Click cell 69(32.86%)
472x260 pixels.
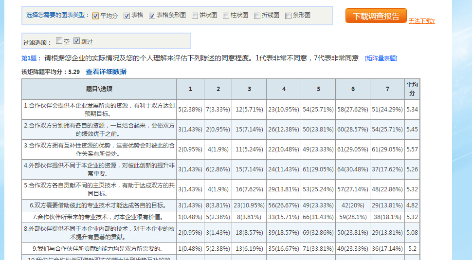point(318,233)
